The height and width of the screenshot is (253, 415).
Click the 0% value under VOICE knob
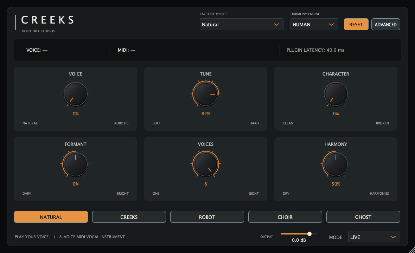[76, 114]
